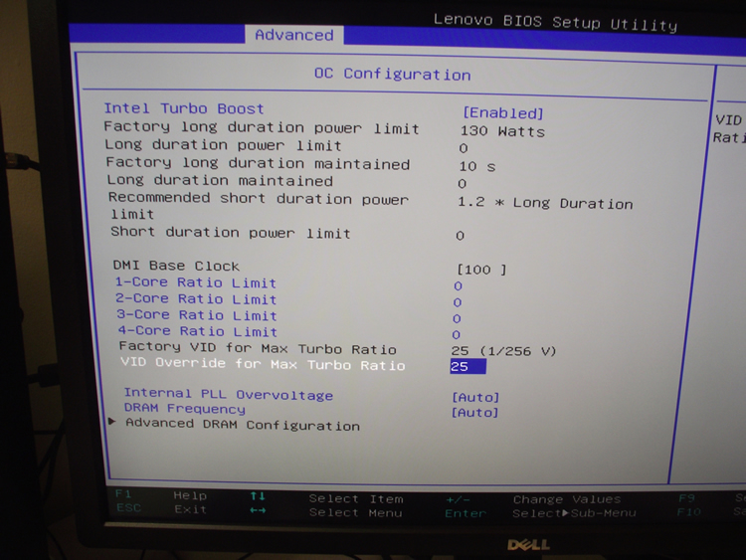Click Factory VID for Max Turbo Ratio
This screenshot has height=560, width=746.
258,348
